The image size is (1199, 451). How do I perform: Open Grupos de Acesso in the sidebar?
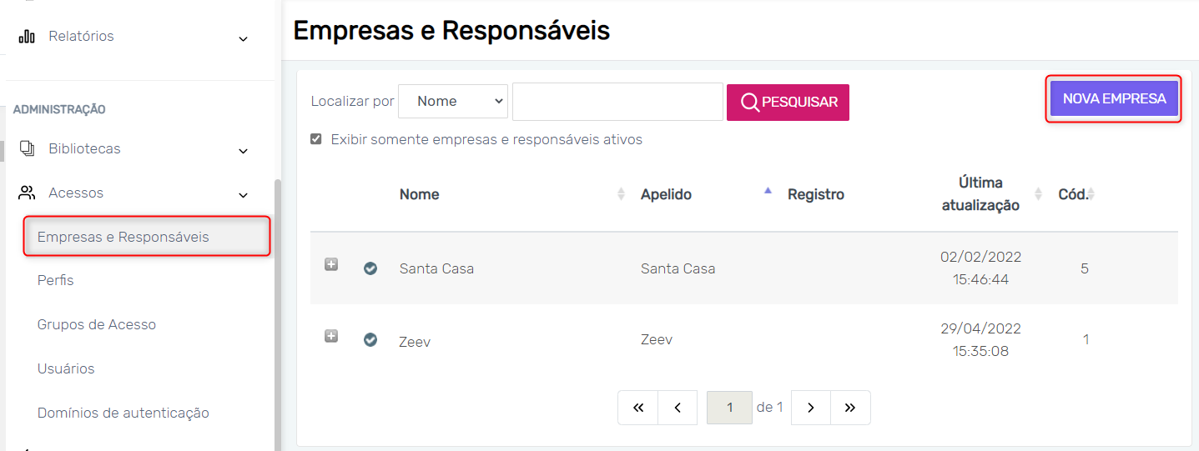click(97, 324)
